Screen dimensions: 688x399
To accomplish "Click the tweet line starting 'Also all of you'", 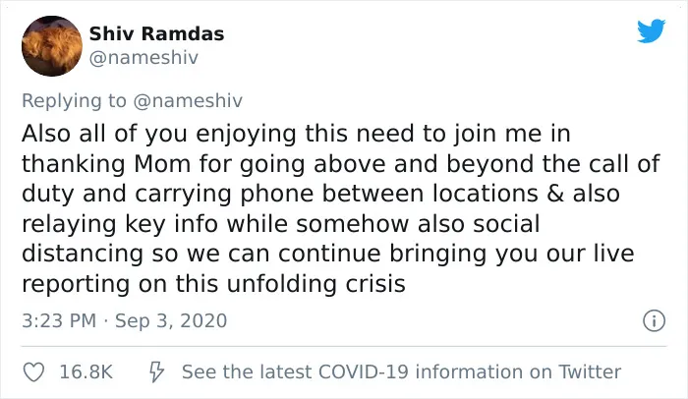I will 296,134.
